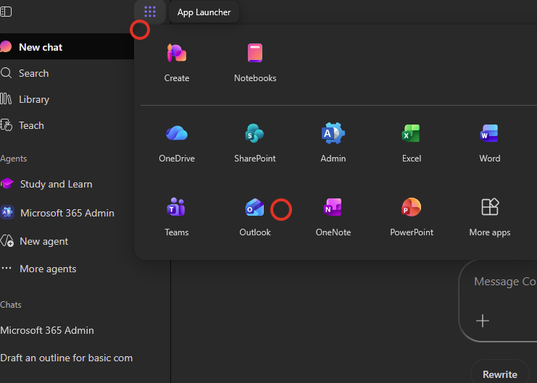Launch Word from app launcher

490,143
